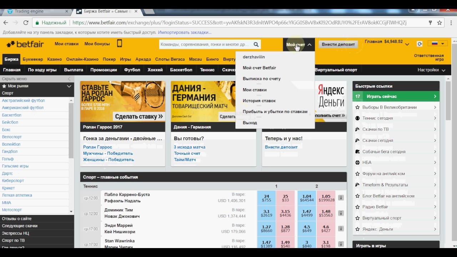Click the key icon in address bar
This screenshot has width=457, height=257.
(x=430, y=22)
